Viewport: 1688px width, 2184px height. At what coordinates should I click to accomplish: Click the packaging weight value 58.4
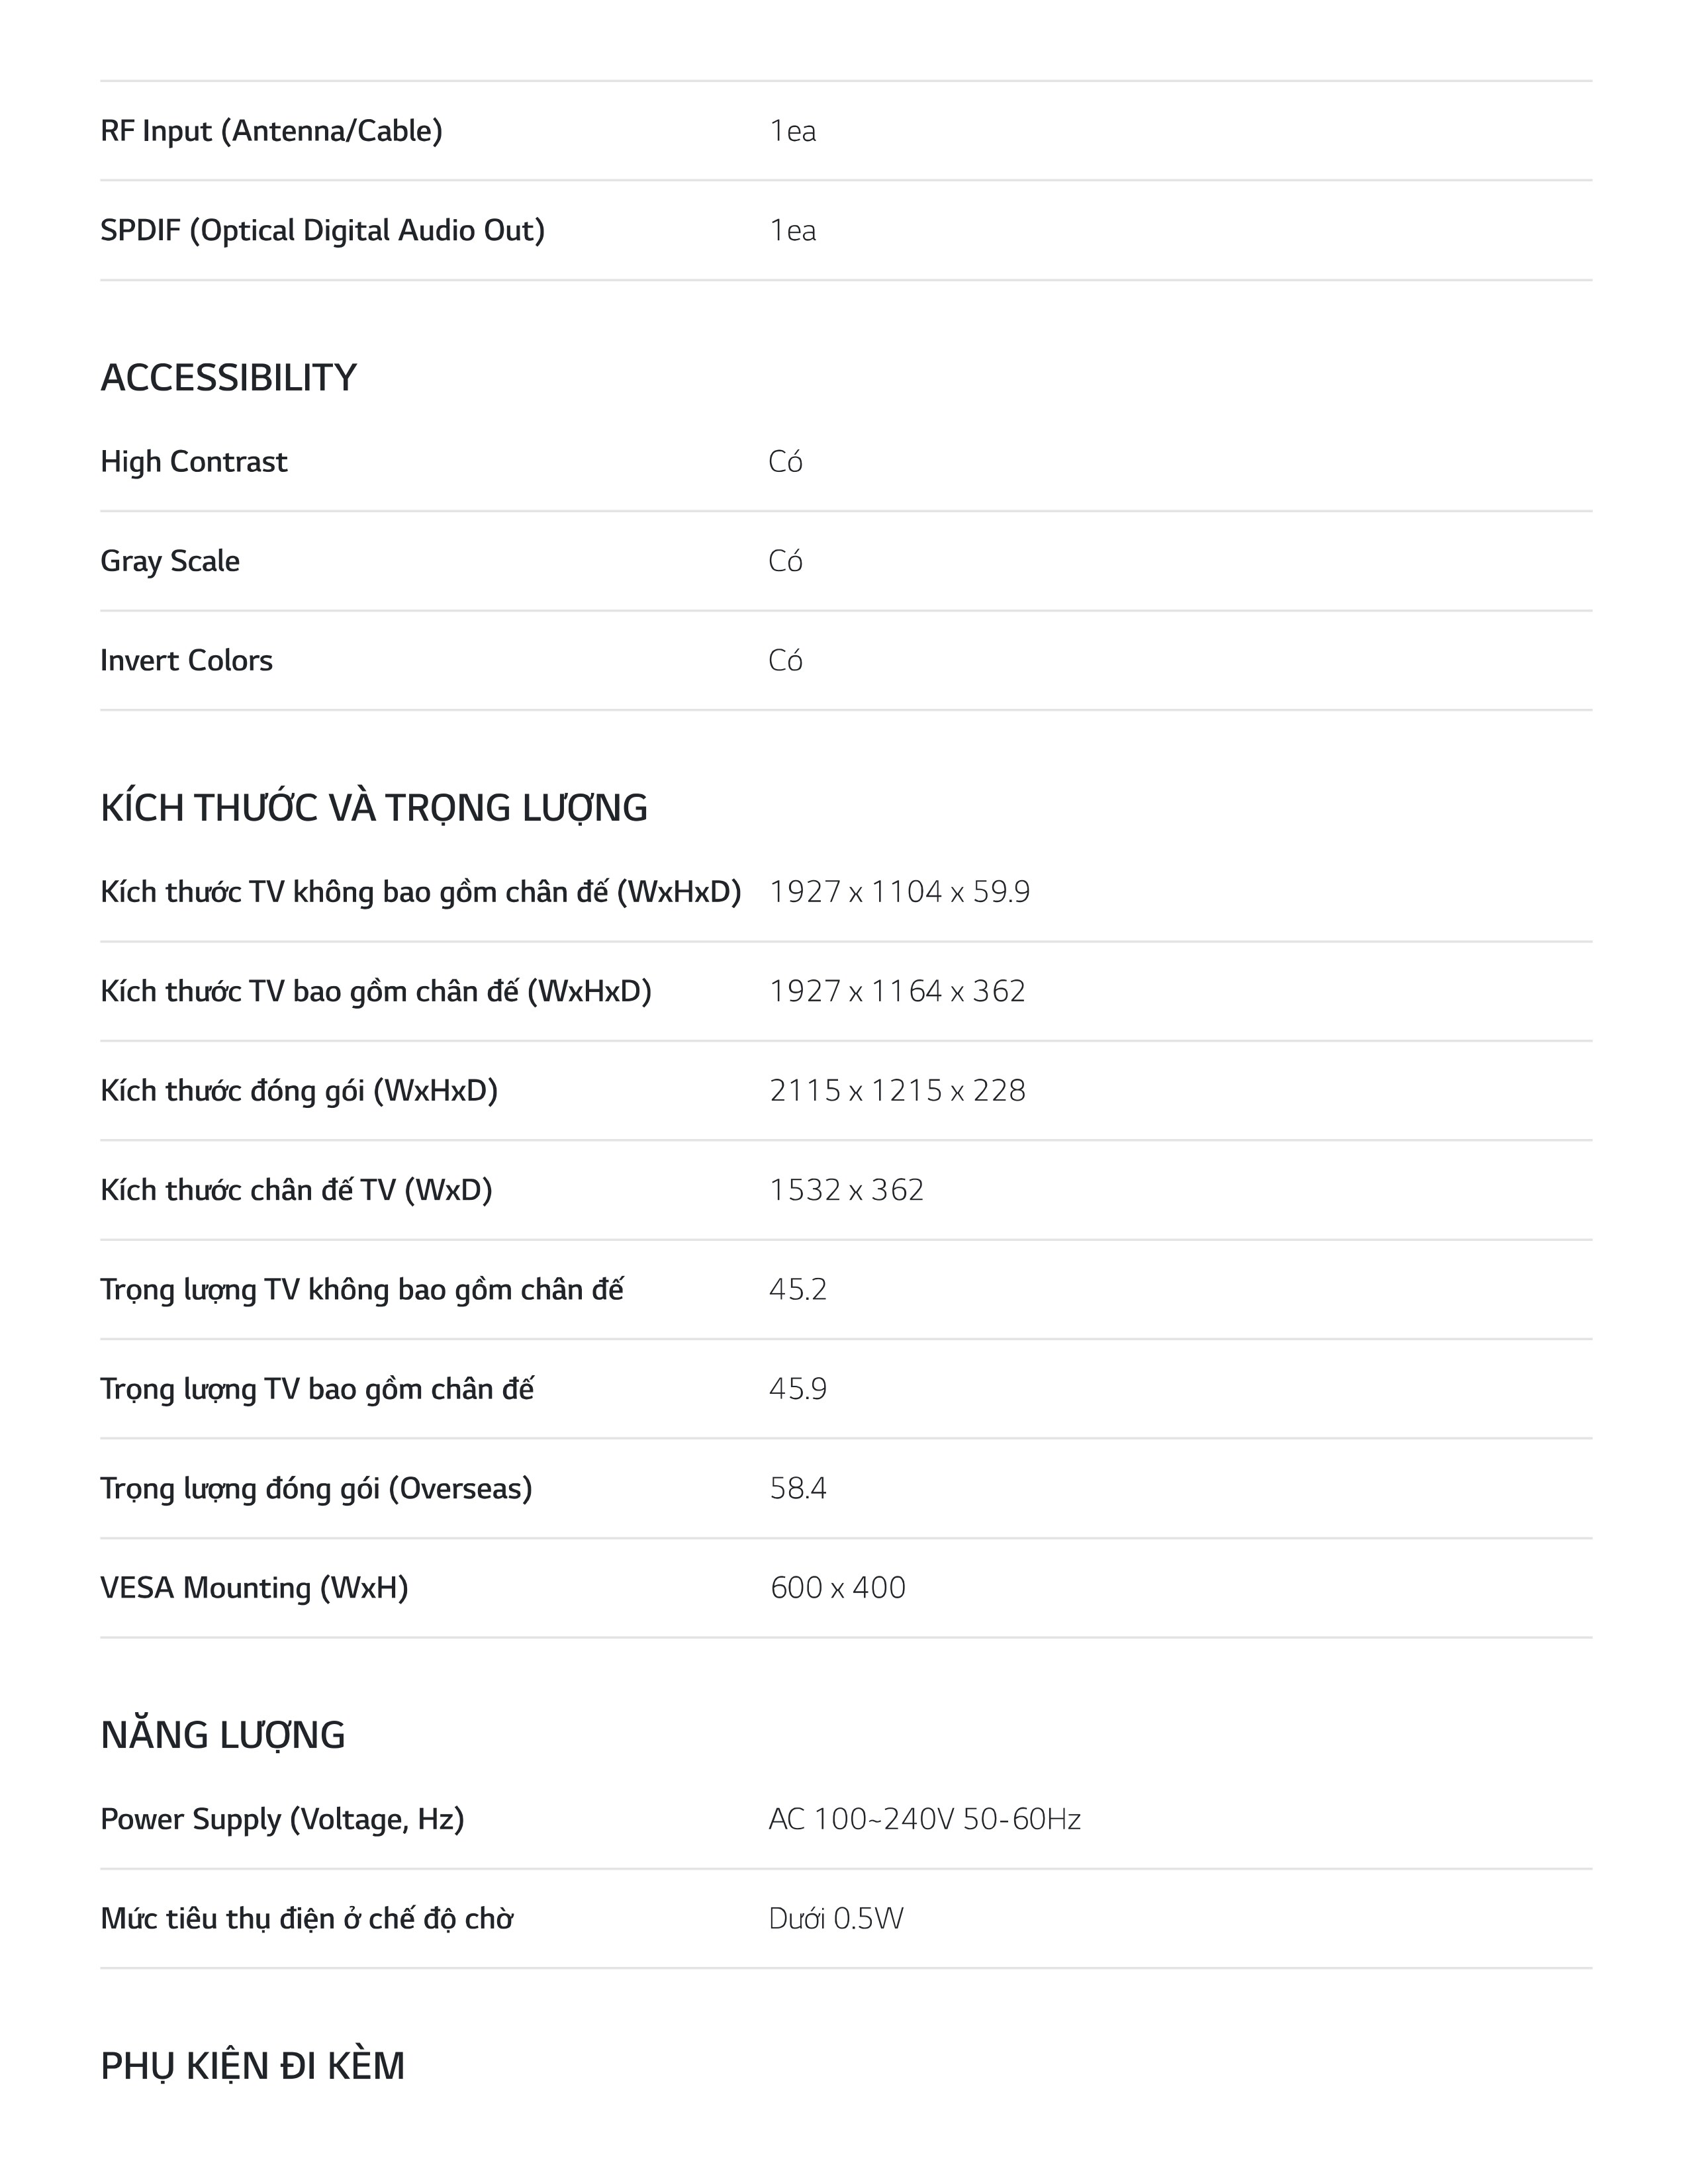pos(798,1488)
